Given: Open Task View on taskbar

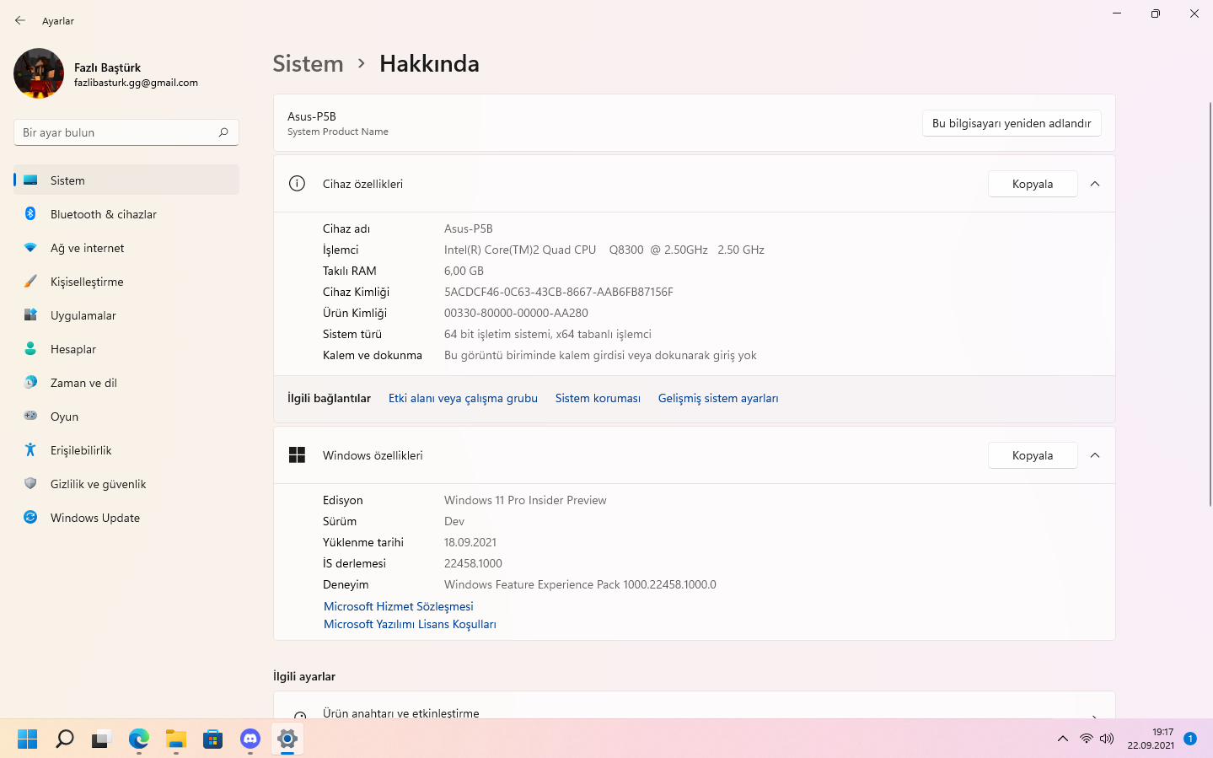Looking at the screenshot, I should [x=102, y=739].
